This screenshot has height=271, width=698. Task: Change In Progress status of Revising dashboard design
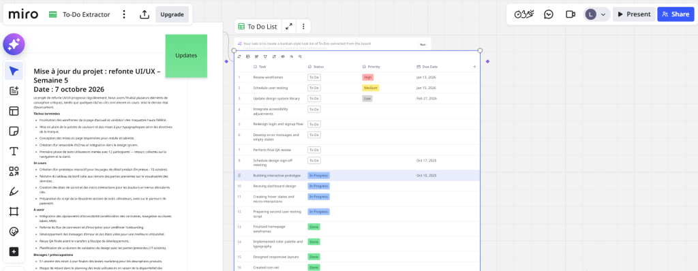(x=318, y=186)
